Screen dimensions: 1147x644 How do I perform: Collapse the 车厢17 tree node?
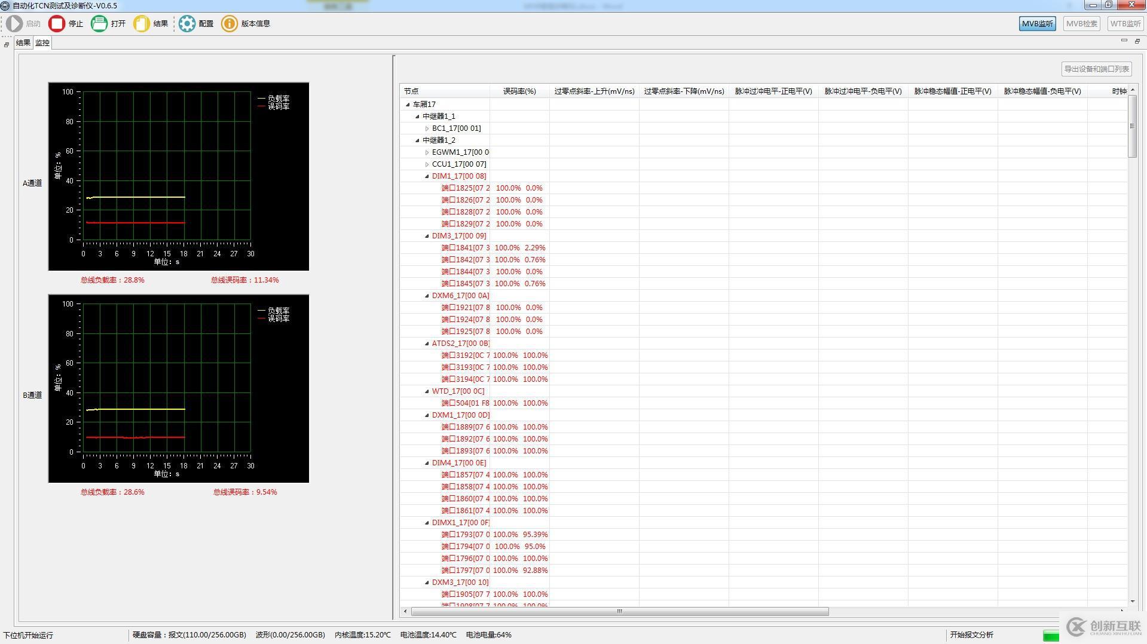(408, 105)
